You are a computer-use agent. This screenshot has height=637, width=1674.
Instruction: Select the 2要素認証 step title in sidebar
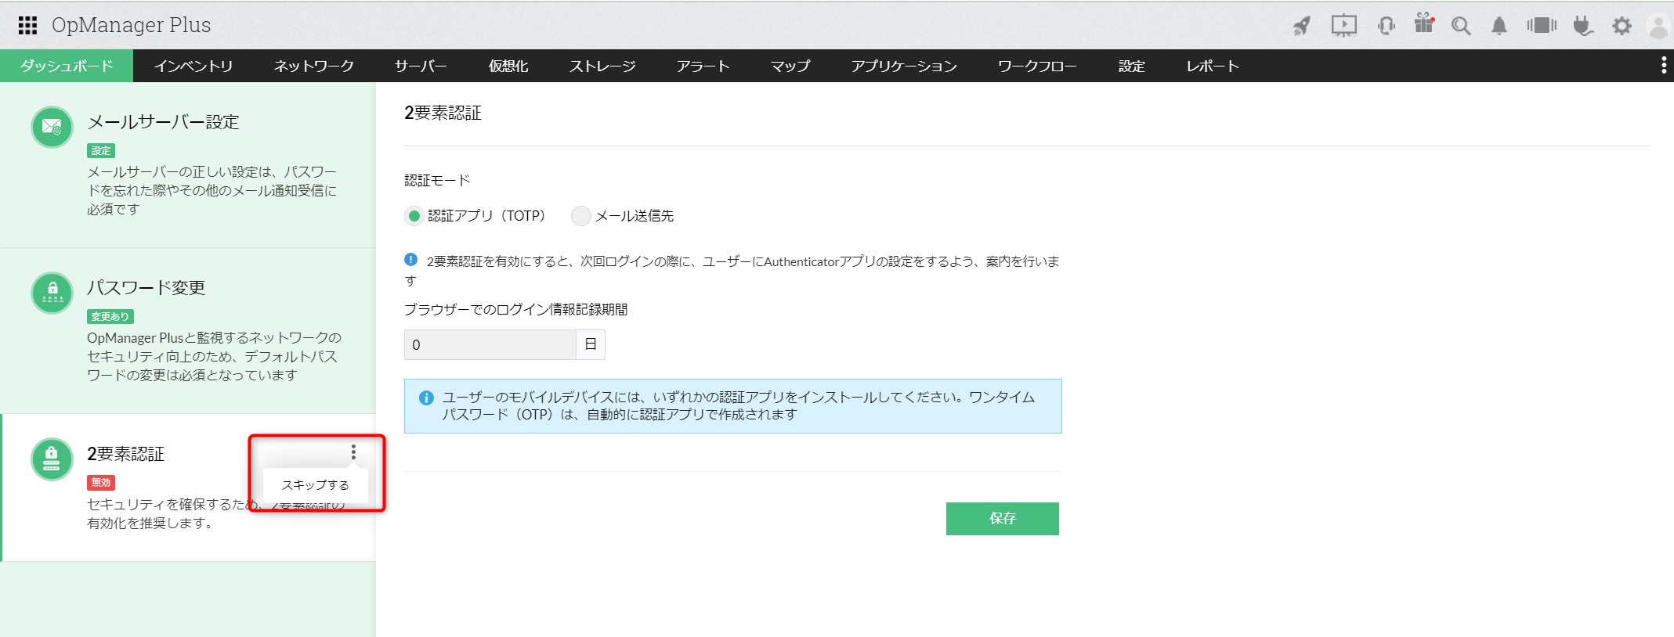tap(125, 454)
